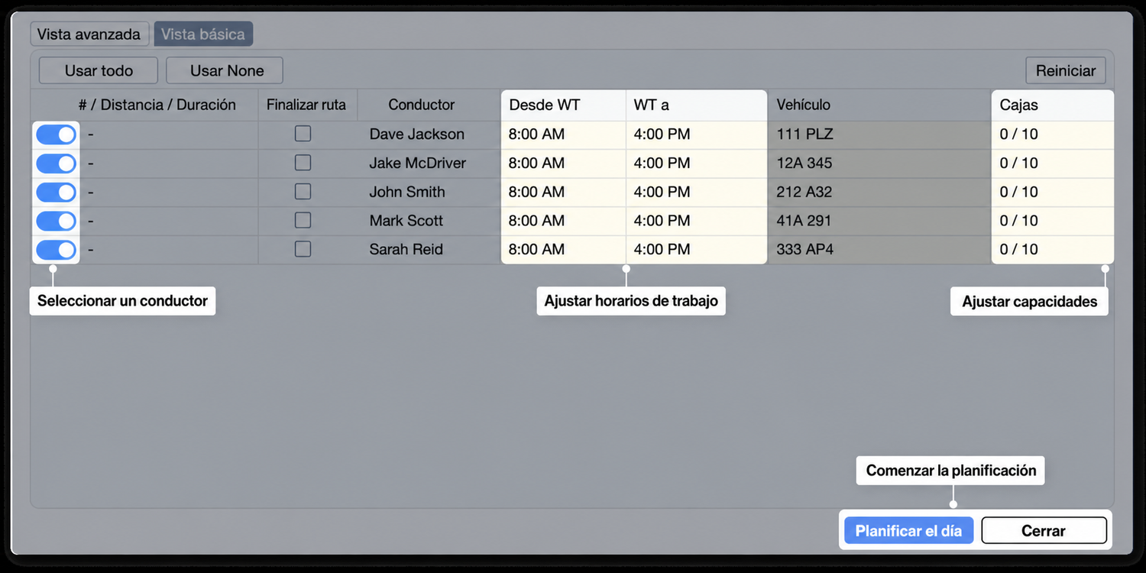Select the Vista básica tab
The image size is (1146, 573).
click(x=203, y=34)
